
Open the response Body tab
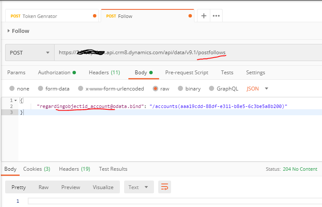(10, 169)
